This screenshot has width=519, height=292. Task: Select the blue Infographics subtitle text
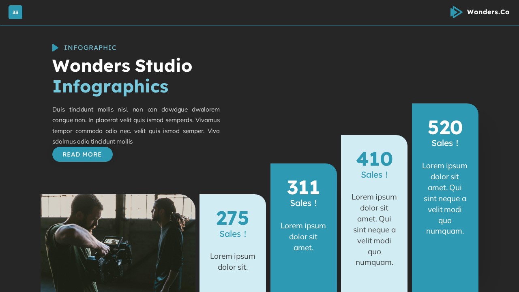click(x=110, y=86)
